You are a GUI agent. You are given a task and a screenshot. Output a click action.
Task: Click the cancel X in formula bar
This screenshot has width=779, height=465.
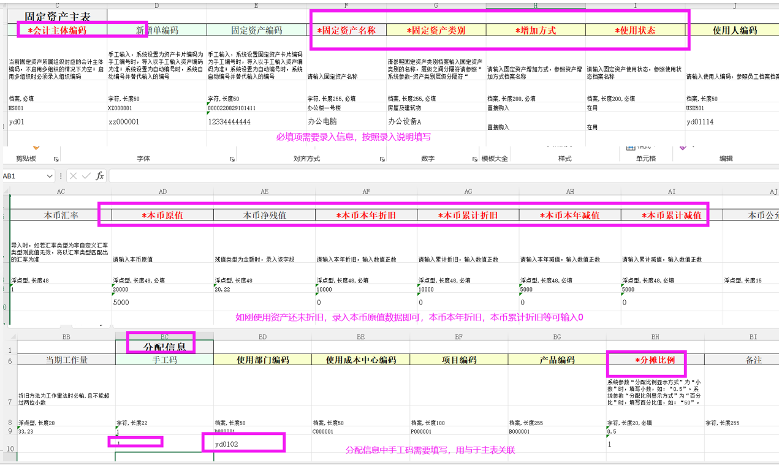pos(74,176)
